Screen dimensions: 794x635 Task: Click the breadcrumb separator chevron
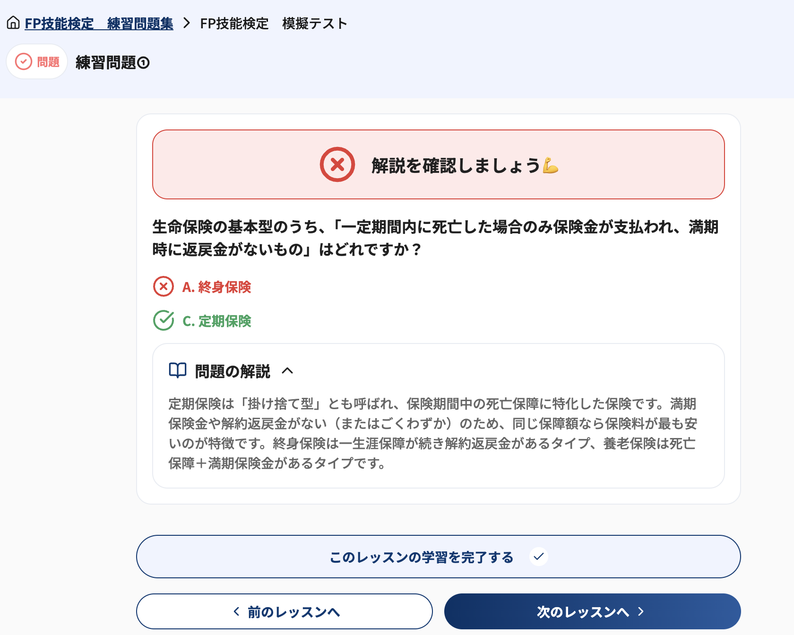click(x=187, y=23)
